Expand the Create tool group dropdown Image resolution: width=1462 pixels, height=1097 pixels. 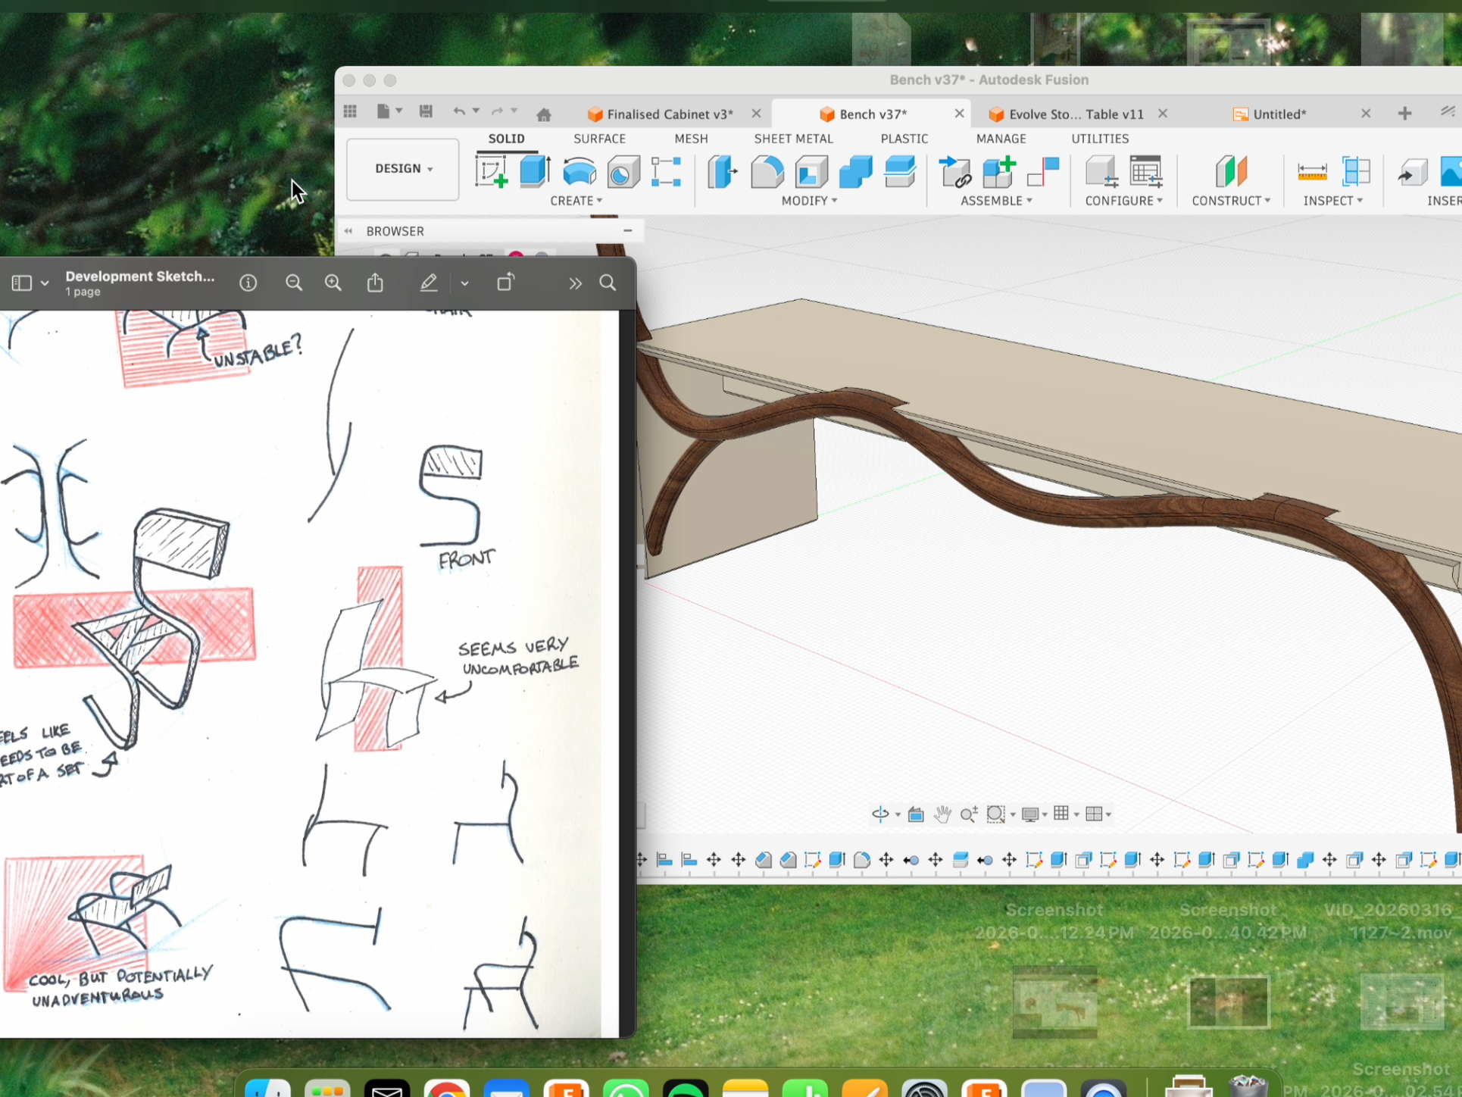(576, 200)
